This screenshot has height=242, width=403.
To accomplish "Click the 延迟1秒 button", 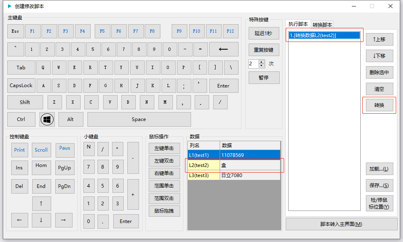I will [264, 33].
